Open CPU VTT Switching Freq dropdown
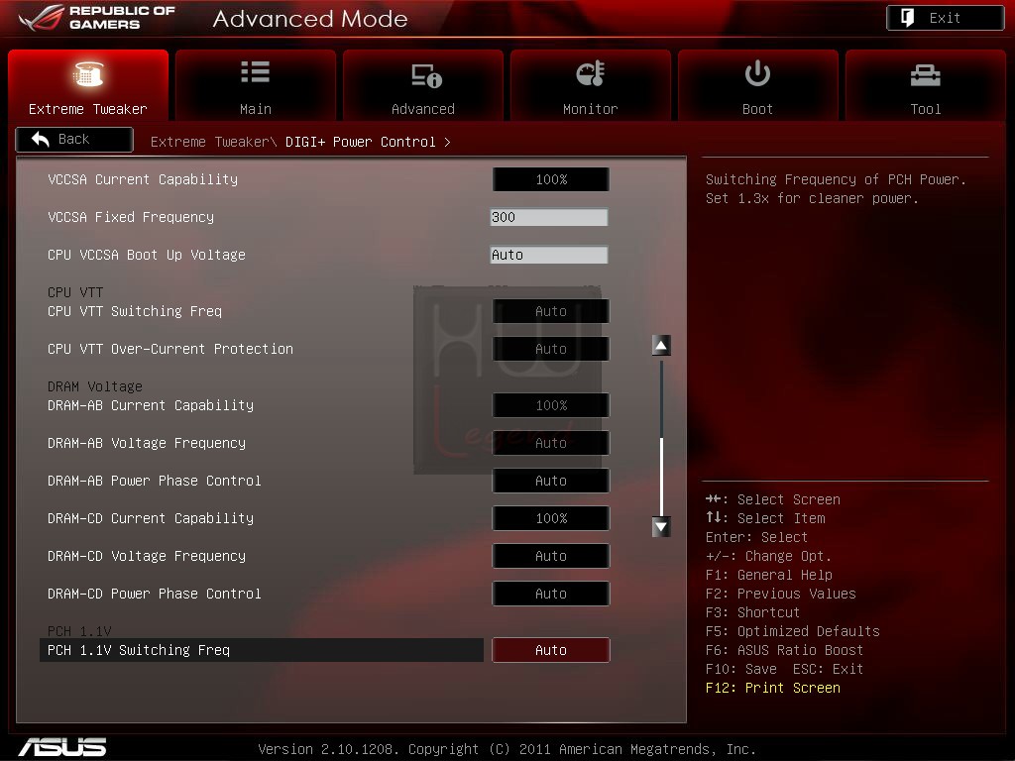The image size is (1015, 761). pos(551,311)
